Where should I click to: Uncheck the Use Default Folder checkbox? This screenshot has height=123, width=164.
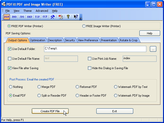[x=10, y=49]
